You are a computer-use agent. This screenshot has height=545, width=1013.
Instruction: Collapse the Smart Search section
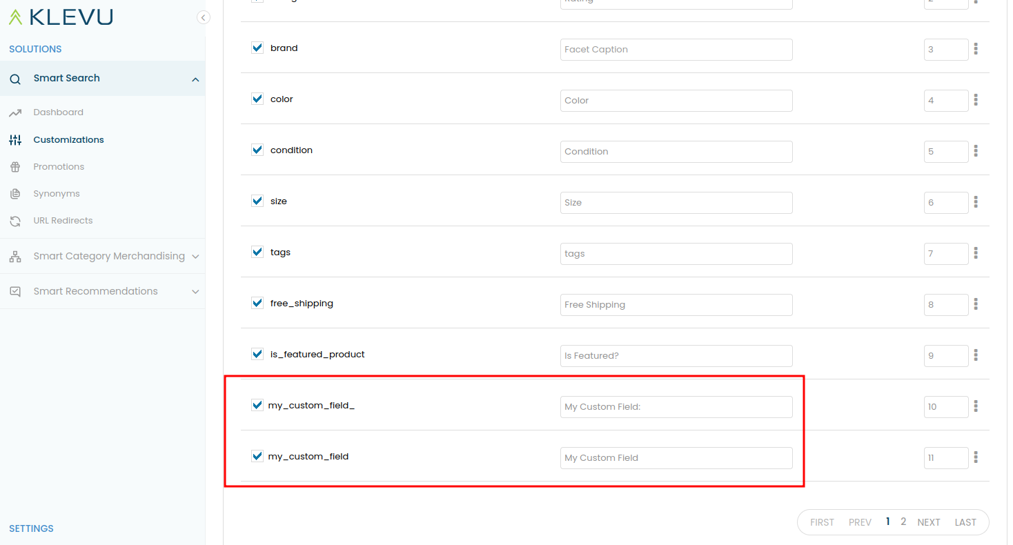(195, 79)
